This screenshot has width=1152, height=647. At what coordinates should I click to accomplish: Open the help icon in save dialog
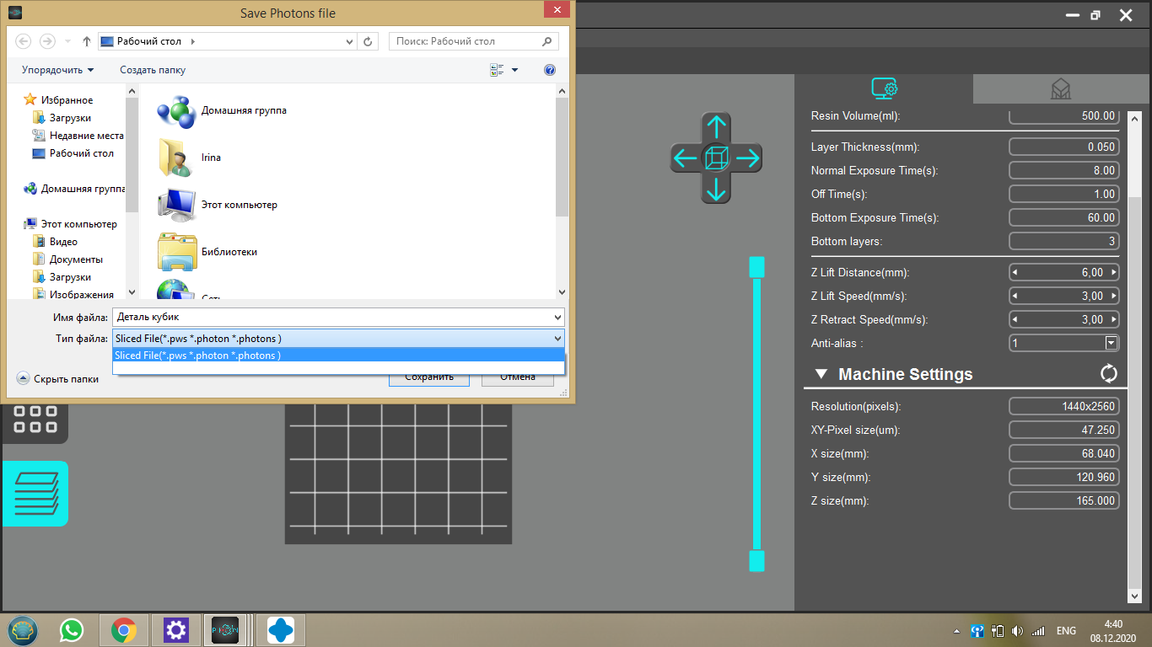(550, 70)
